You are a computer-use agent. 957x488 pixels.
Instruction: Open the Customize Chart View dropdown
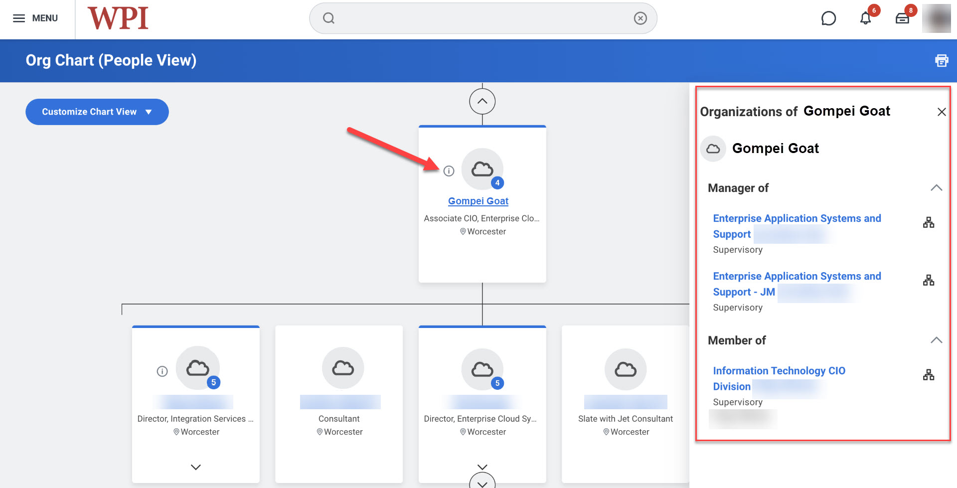pyautogui.click(x=97, y=112)
